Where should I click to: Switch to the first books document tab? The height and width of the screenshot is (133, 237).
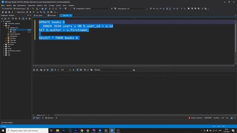[x=38, y=16]
